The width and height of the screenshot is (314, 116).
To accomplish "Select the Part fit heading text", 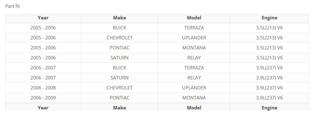I will click(x=13, y=6).
